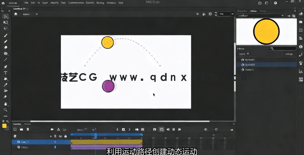Click the layer depth graph icon
The image size is (304, 155).
(65, 130)
